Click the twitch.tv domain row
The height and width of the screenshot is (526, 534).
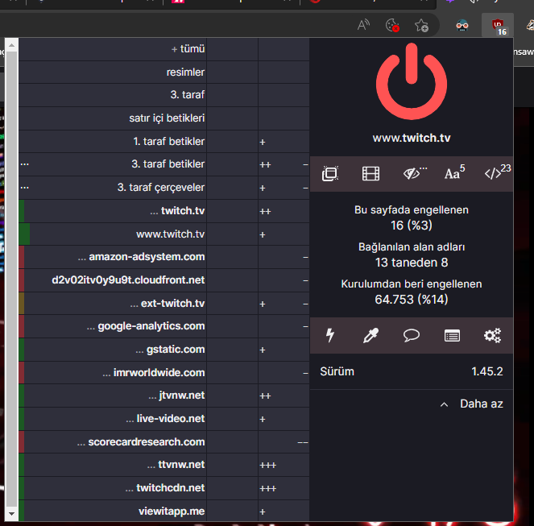(x=113, y=211)
